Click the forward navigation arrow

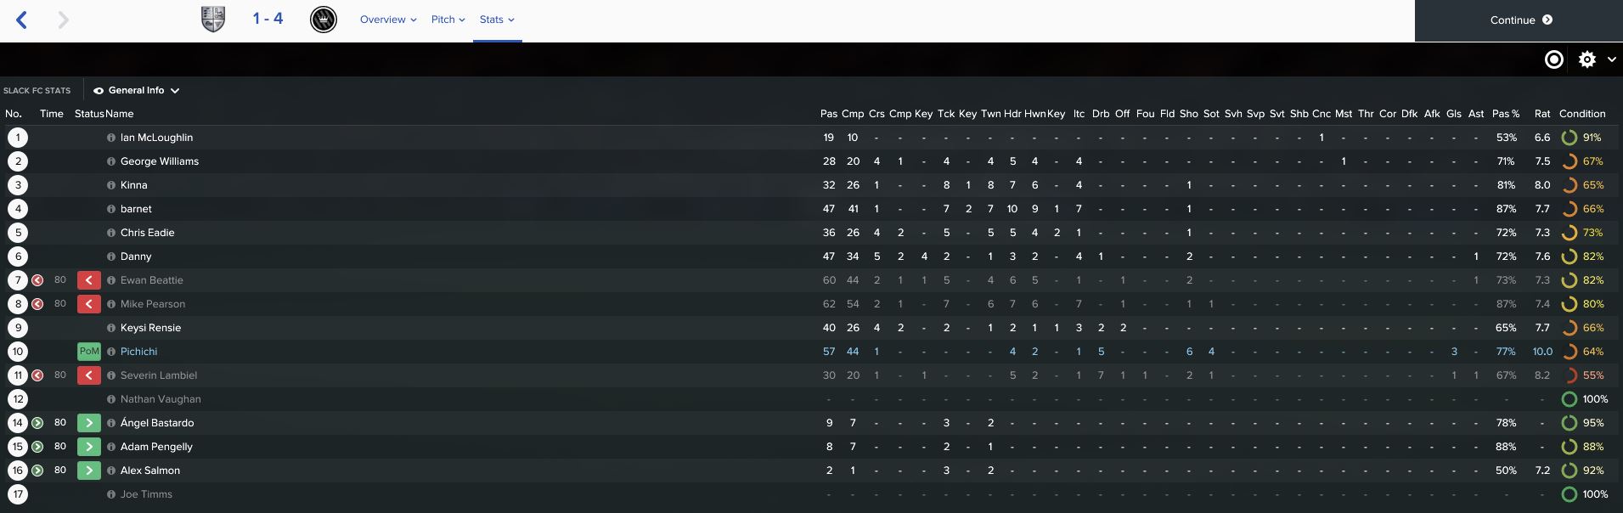point(64,20)
